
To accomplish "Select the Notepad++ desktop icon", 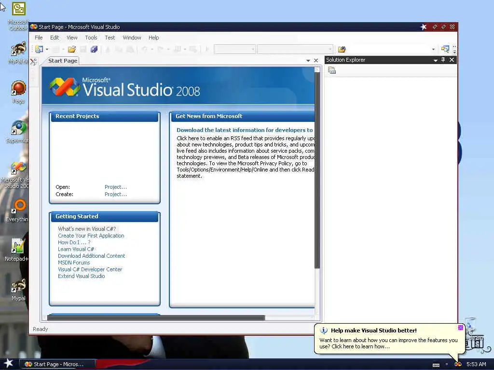I will (x=17, y=250).
